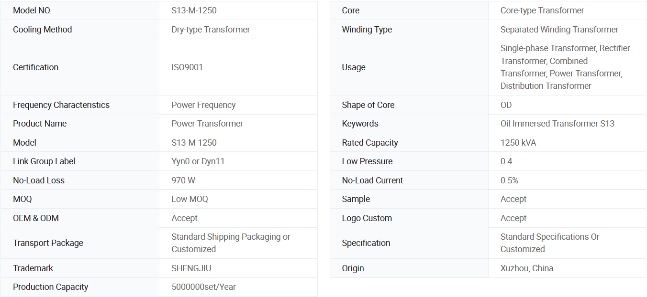Click the Separated Winding Transformer value
The image size is (647, 297).
click(x=559, y=30)
